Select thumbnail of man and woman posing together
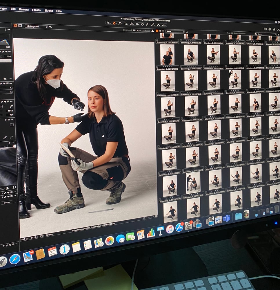This screenshot has height=290, width=280. coord(167,55)
